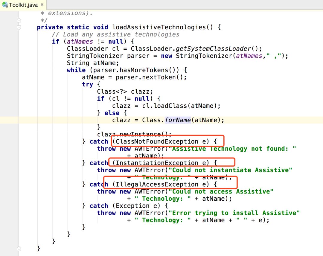Click atNames inside the StringTokenizer constructor call
This screenshot has height=256, width=323.
pos(249,56)
